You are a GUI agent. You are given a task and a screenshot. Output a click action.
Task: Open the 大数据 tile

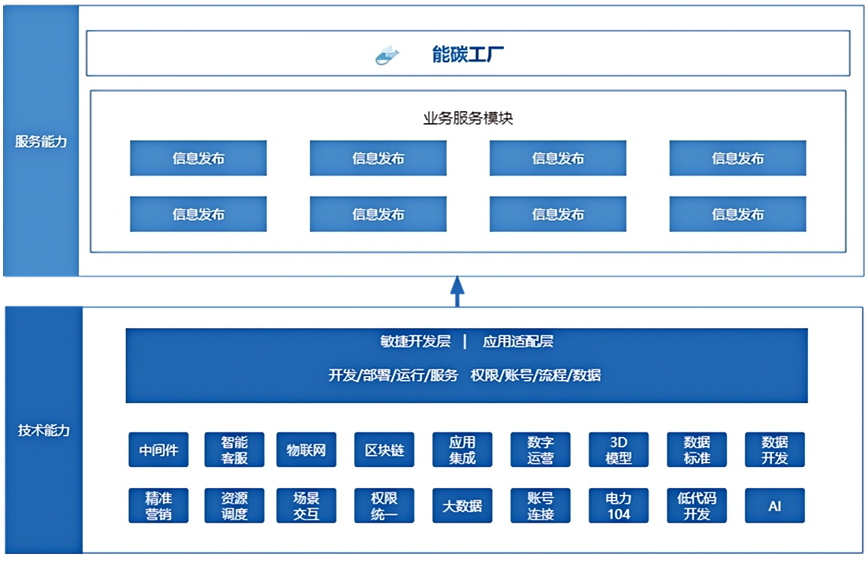[463, 506]
